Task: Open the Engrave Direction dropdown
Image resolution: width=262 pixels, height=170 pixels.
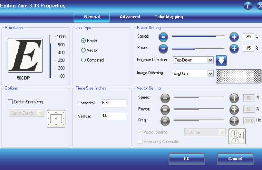Action: pyautogui.click(x=193, y=60)
